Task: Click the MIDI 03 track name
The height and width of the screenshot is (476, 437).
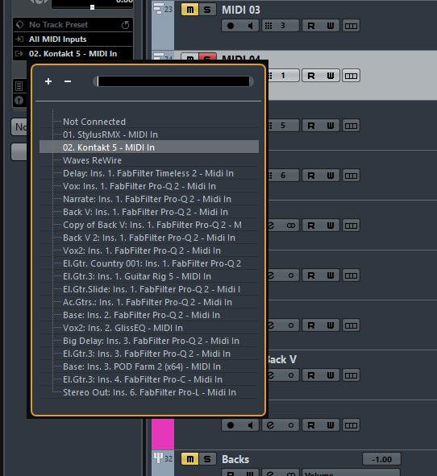Action: 241,10
